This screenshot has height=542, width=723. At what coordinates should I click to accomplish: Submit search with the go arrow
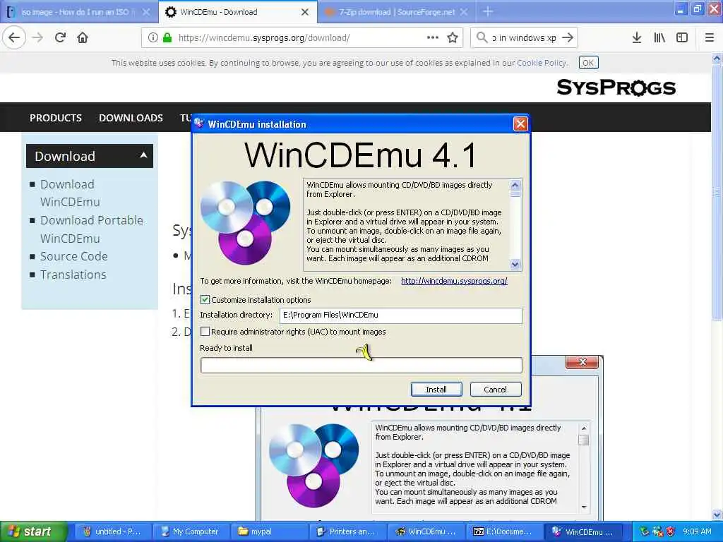pos(568,37)
